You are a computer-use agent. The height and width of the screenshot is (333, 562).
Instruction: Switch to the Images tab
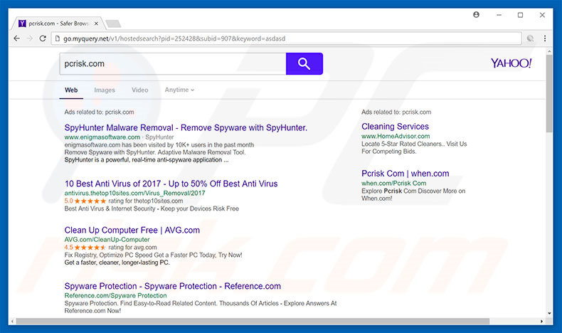(105, 90)
